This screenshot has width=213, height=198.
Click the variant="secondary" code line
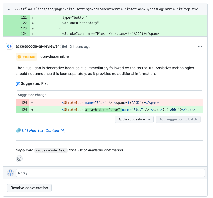point(81,23)
